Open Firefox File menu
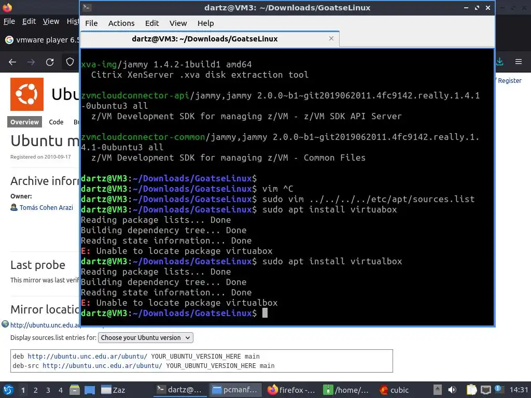This screenshot has width=531, height=398. (x=9, y=21)
